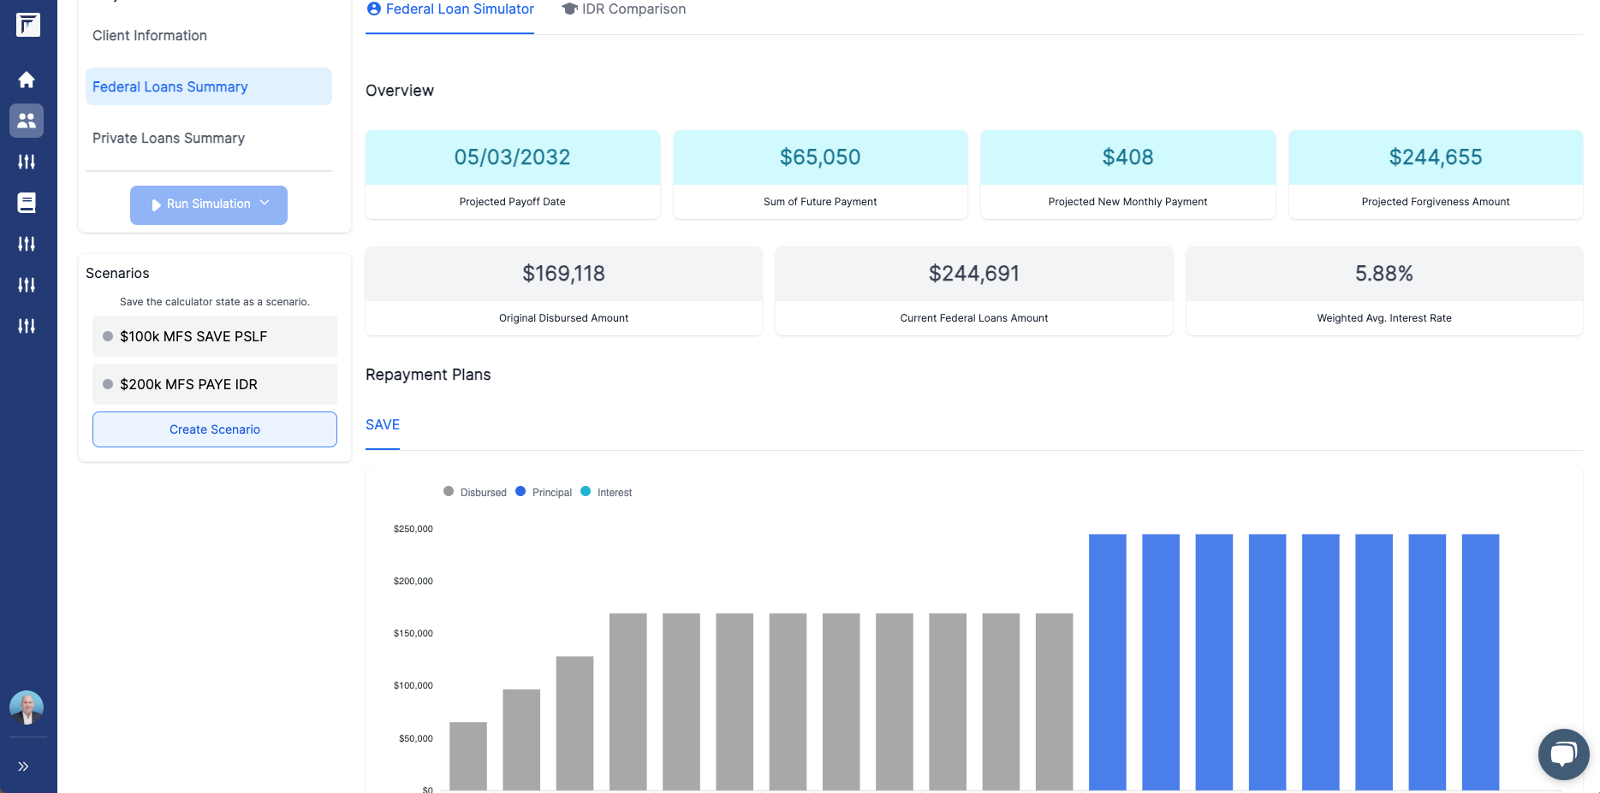Image resolution: width=1600 pixels, height=793 pixels.
Task: Click the $408 monthly payment card
Action: point(1128,175)
